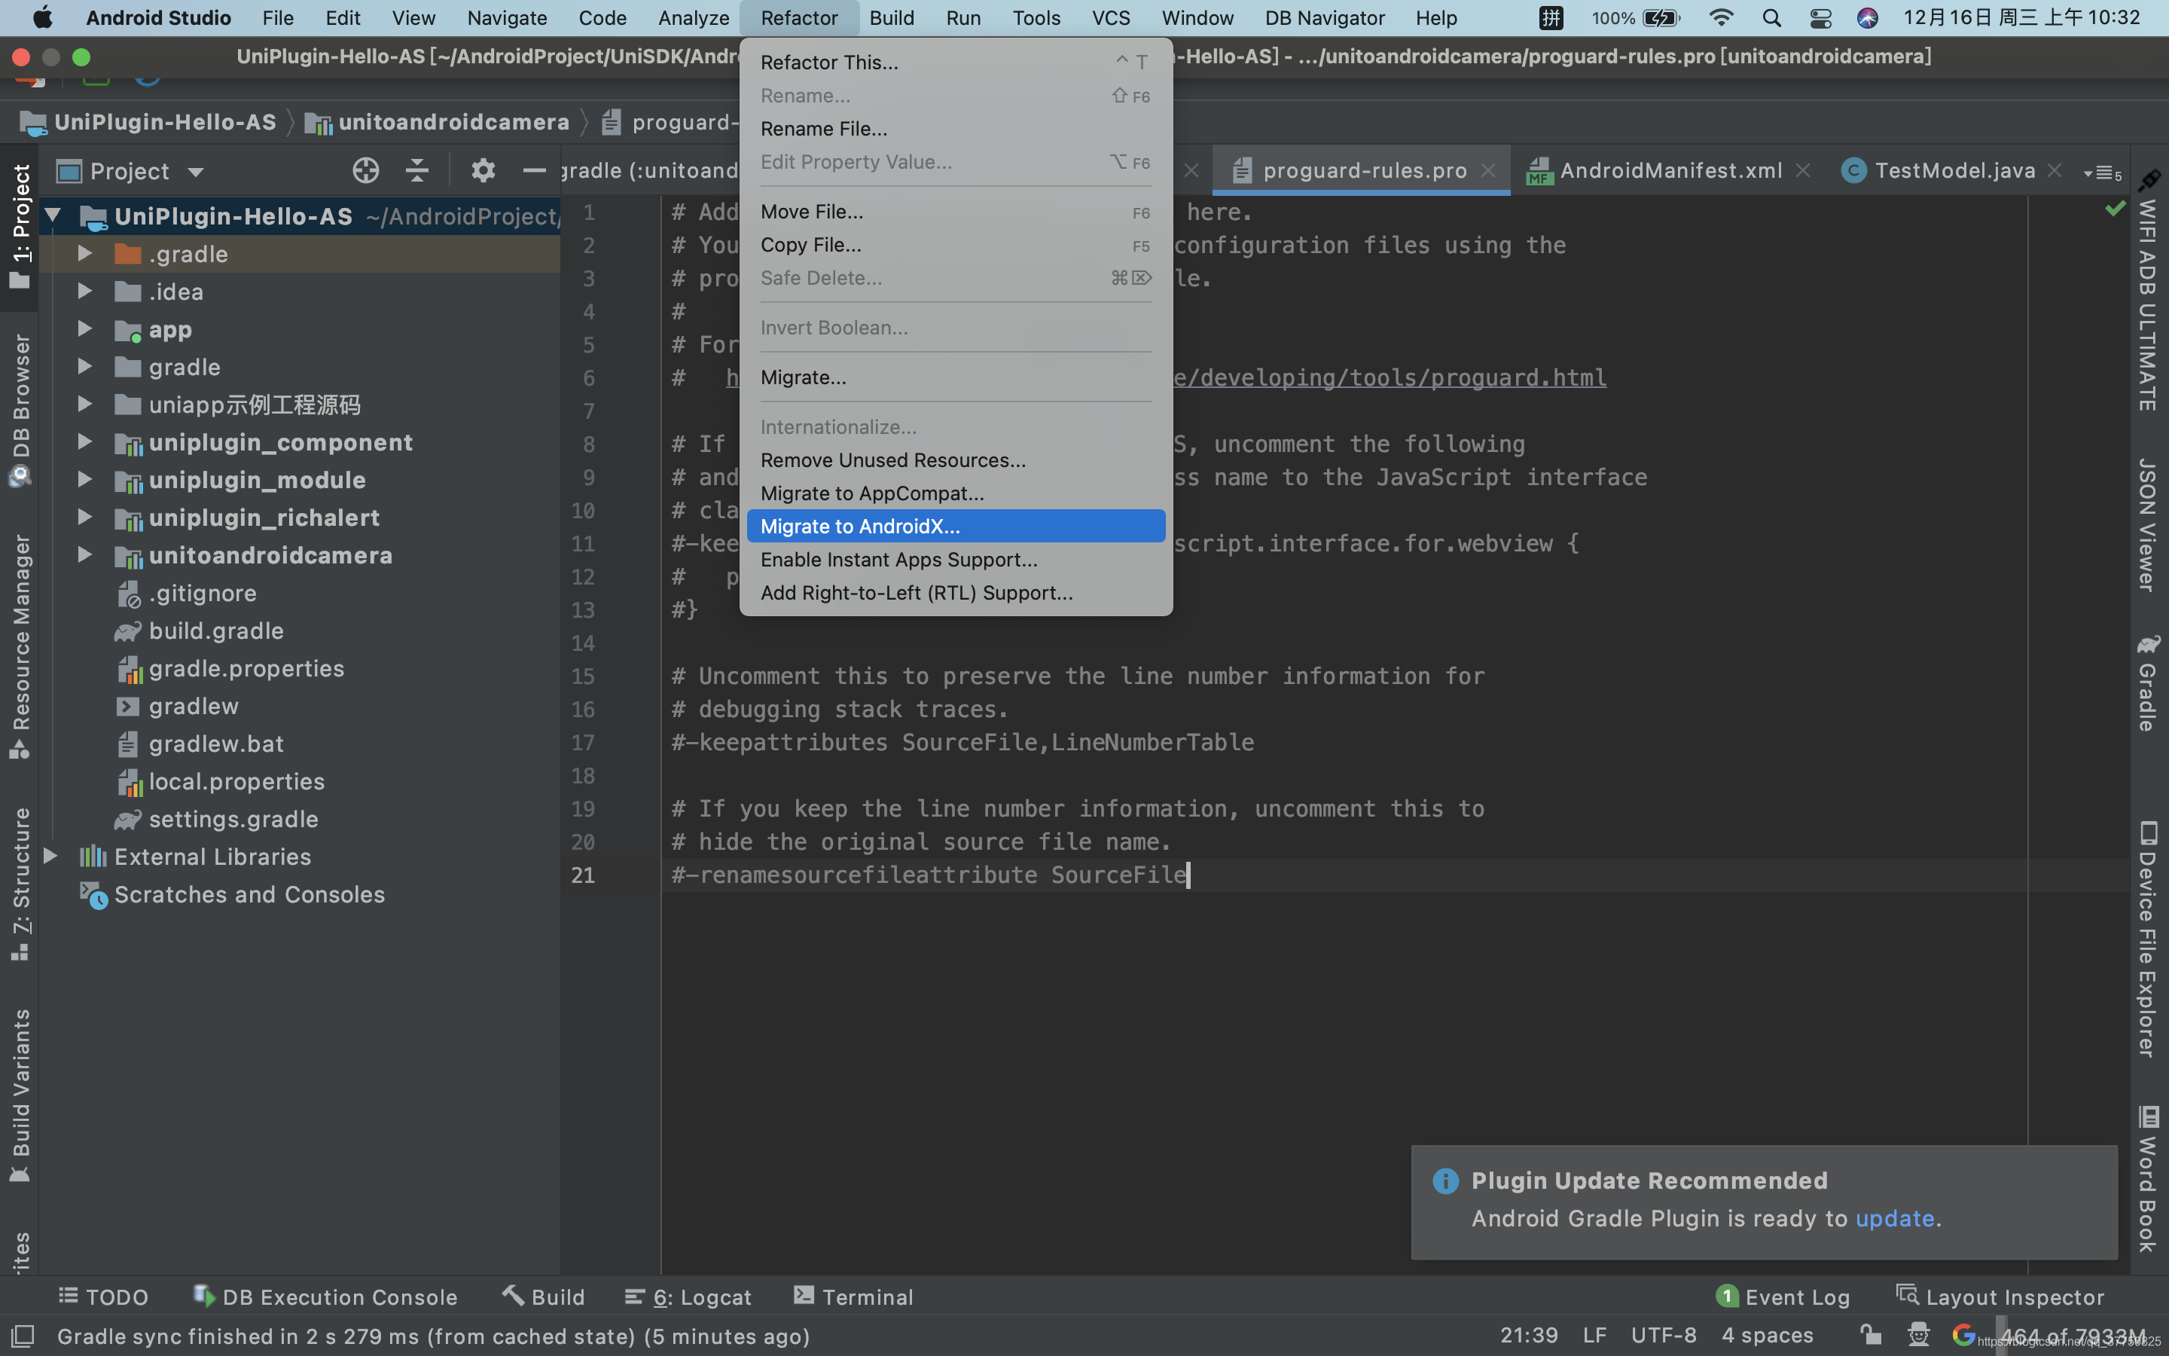Select settings.gradle in project tree
The image size is (2169, 1356).
point(233,819)
